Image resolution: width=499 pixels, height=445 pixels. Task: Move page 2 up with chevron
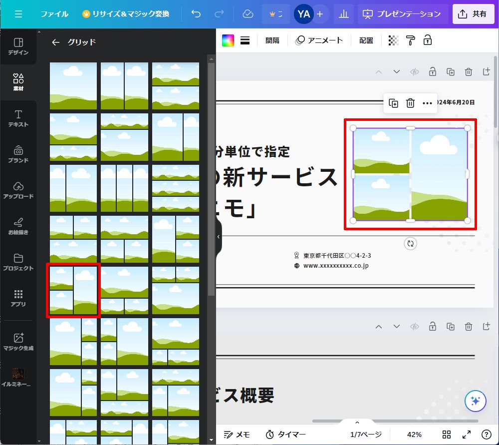(379, 327)
